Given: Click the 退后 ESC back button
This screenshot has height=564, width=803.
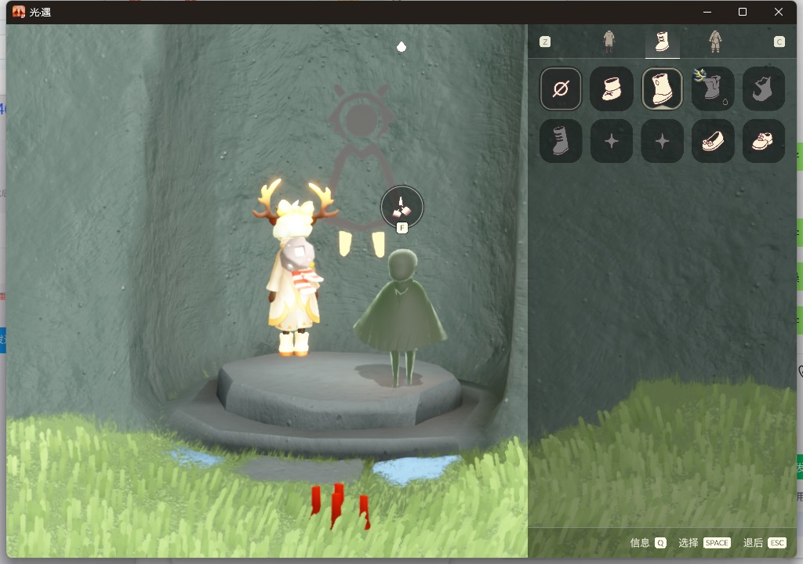Looking at the screenshot, I should tap(765, 543).
